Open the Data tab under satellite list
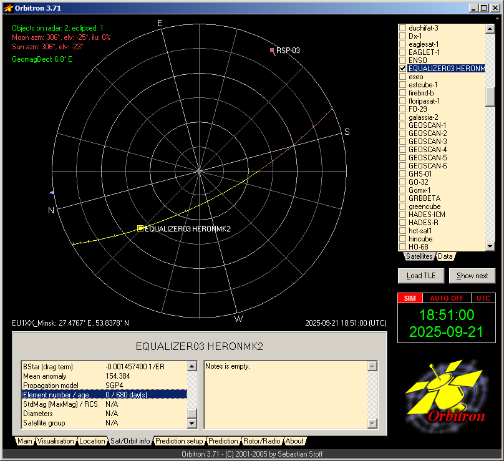 [445, 256]
